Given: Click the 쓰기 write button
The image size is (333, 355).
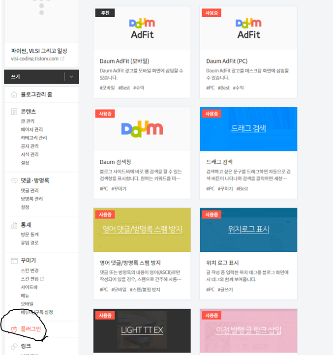Looking at the screenshot, I should pyautogui.click(x=16, y=77).
